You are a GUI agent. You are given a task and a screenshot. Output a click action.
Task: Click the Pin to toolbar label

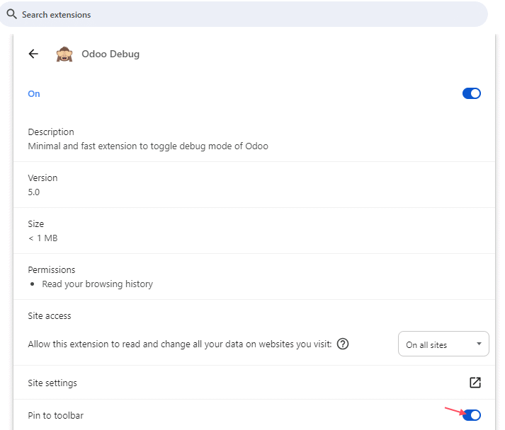(55, 415)
